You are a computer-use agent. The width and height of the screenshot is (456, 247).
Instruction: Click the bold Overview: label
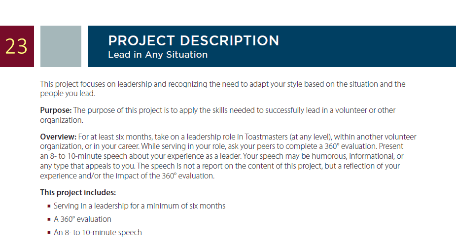[x=58, y=137]
